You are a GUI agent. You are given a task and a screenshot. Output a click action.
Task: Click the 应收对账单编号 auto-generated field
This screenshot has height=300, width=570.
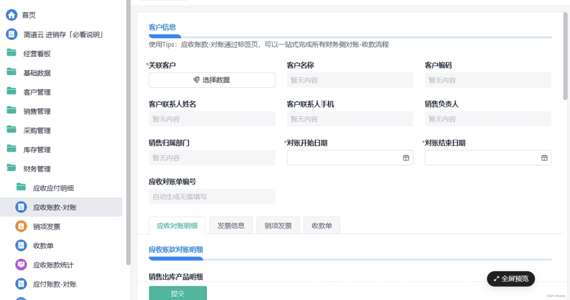click(x=212, y=197)
